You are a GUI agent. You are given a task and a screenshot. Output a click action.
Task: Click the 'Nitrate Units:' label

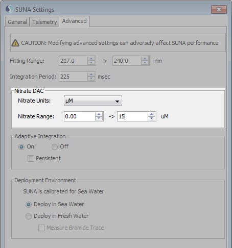[x=34, y=101]
